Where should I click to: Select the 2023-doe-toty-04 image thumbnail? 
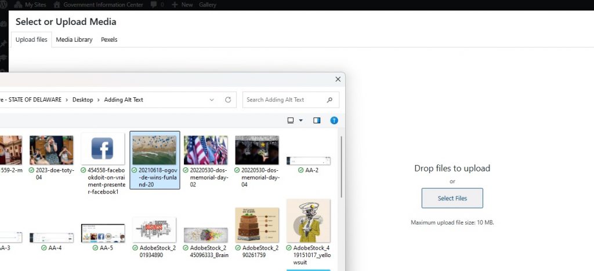pyautogui.click(x=52, y=150)
